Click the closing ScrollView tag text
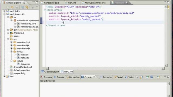173x97 pixels. coord(56,25)
